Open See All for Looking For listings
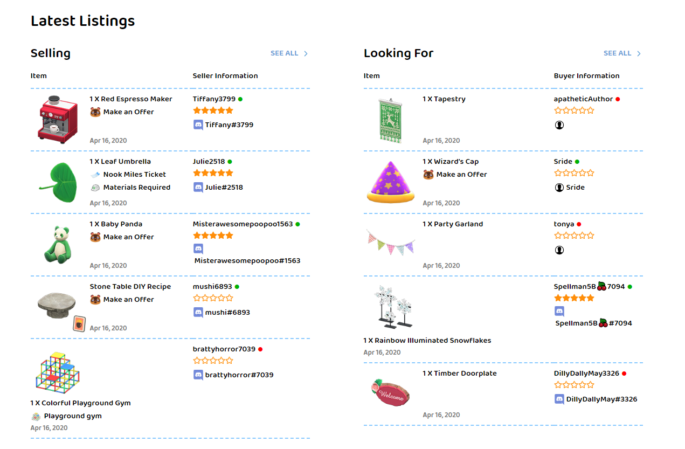The height and width of the screenshot is (449, 685). 617,53
